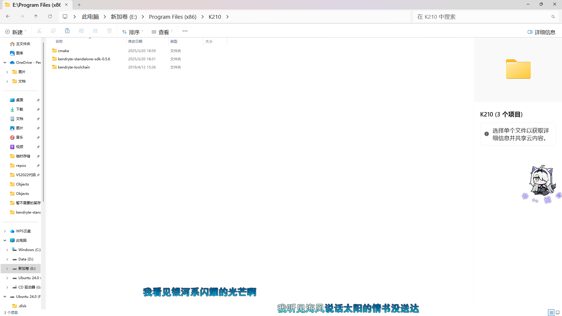Open the 排序 sort dropdown

(133, 32)
